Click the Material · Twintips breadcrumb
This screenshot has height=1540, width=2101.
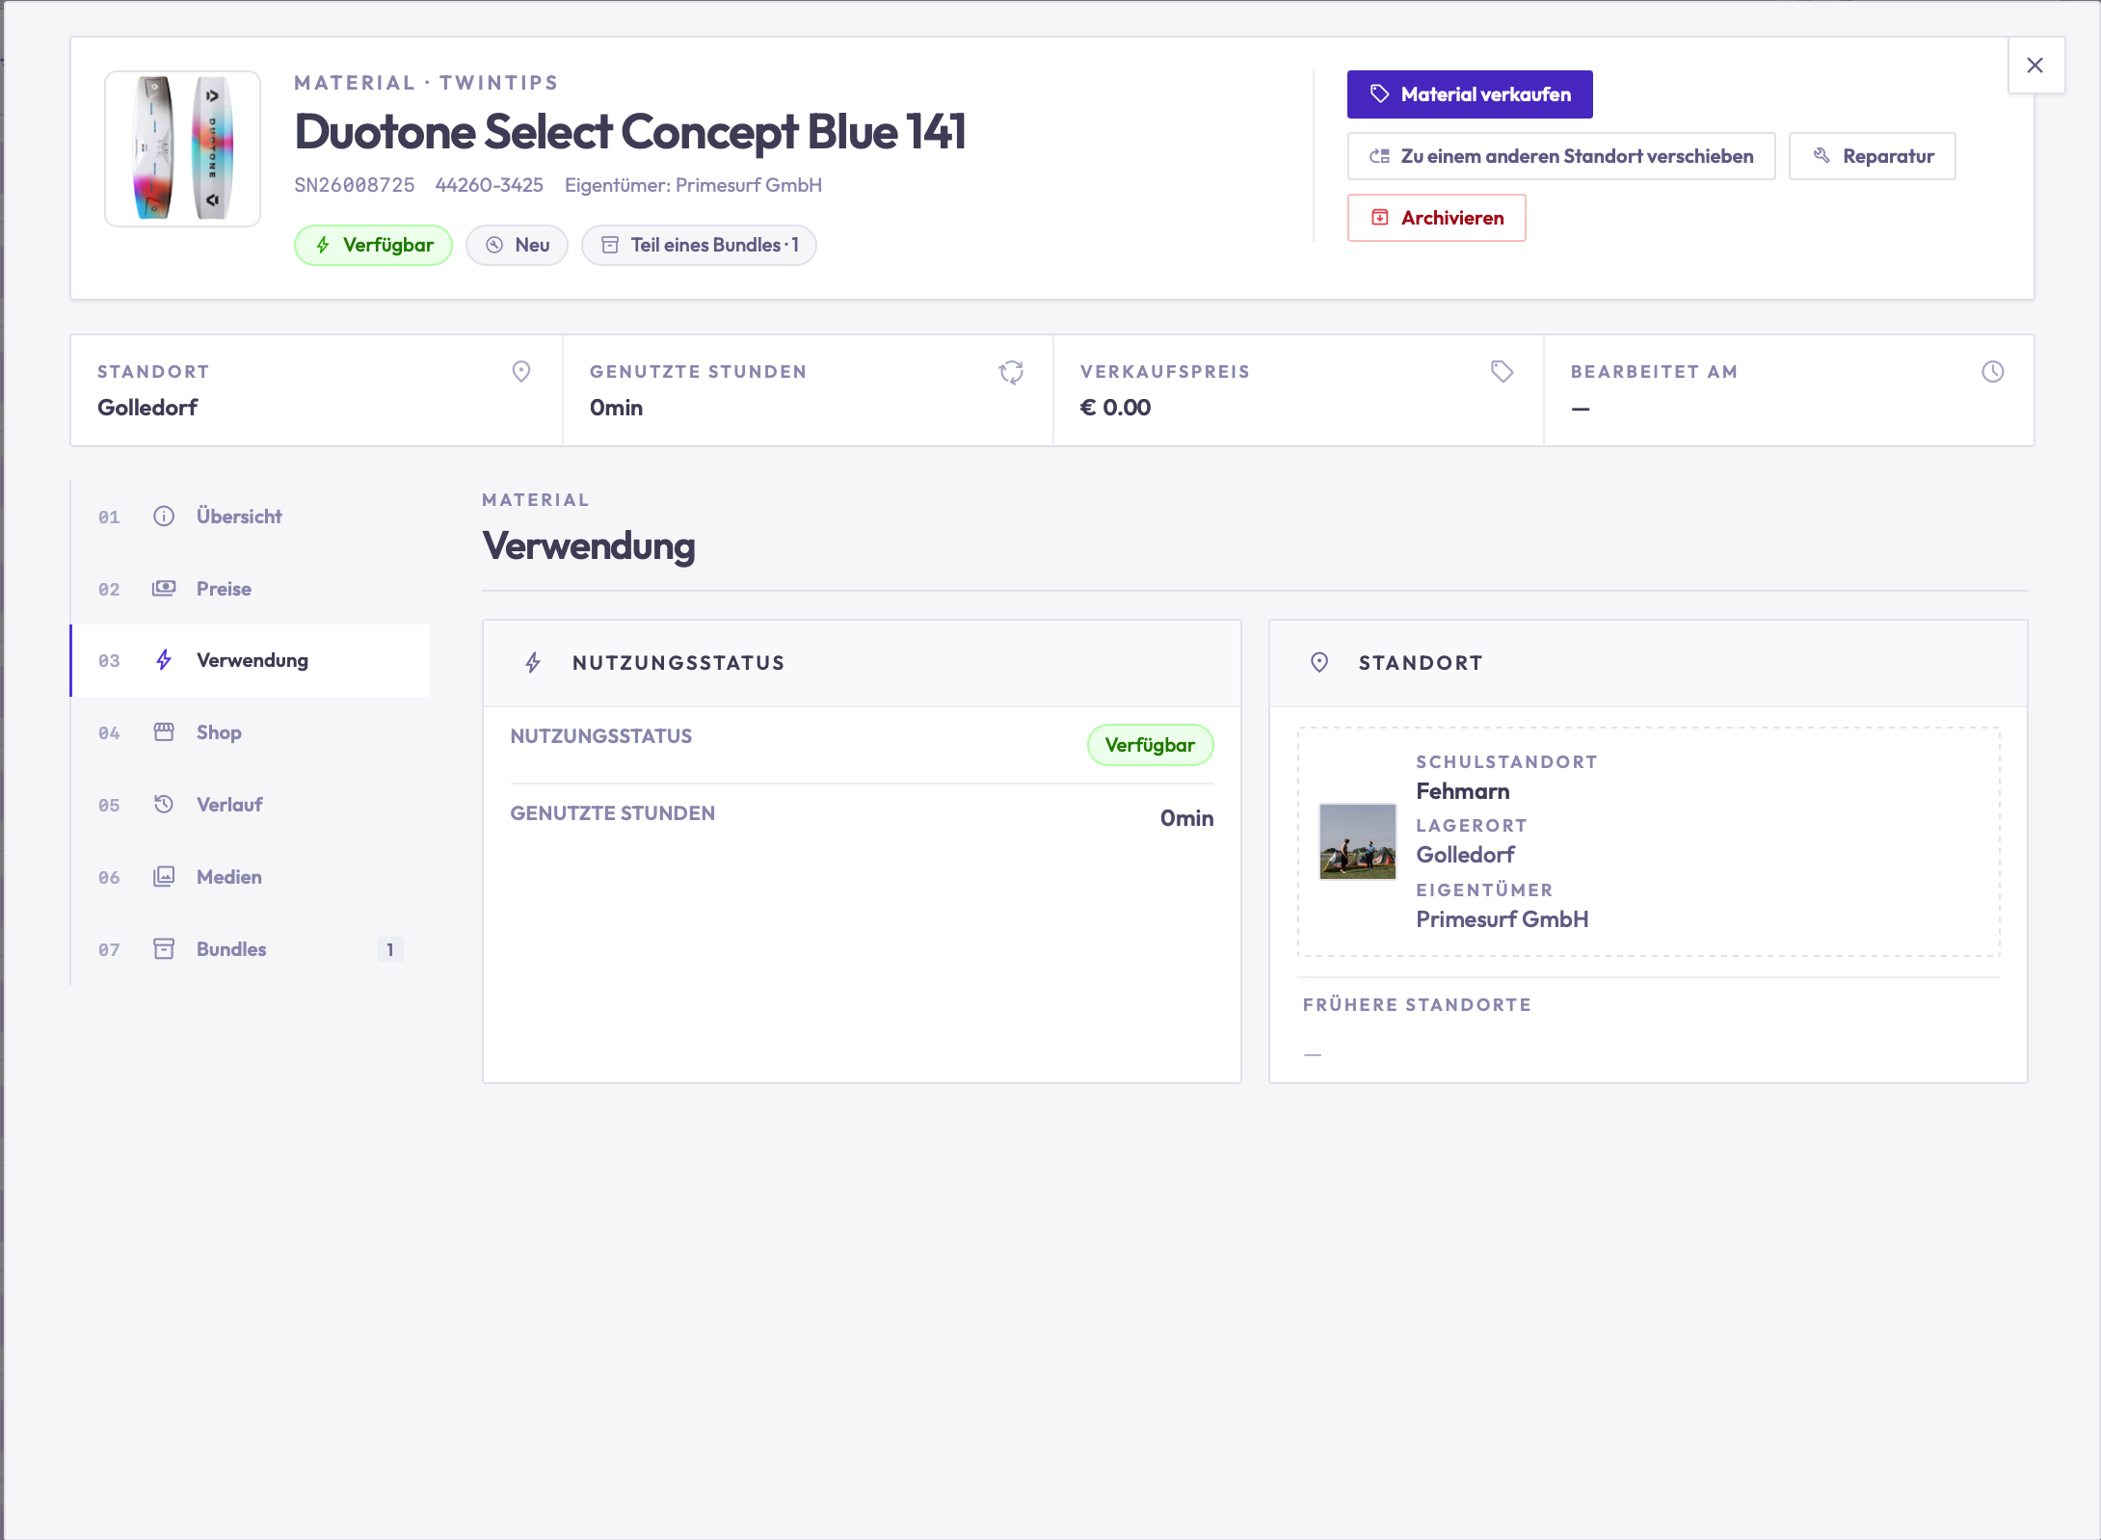click(426, 83)
